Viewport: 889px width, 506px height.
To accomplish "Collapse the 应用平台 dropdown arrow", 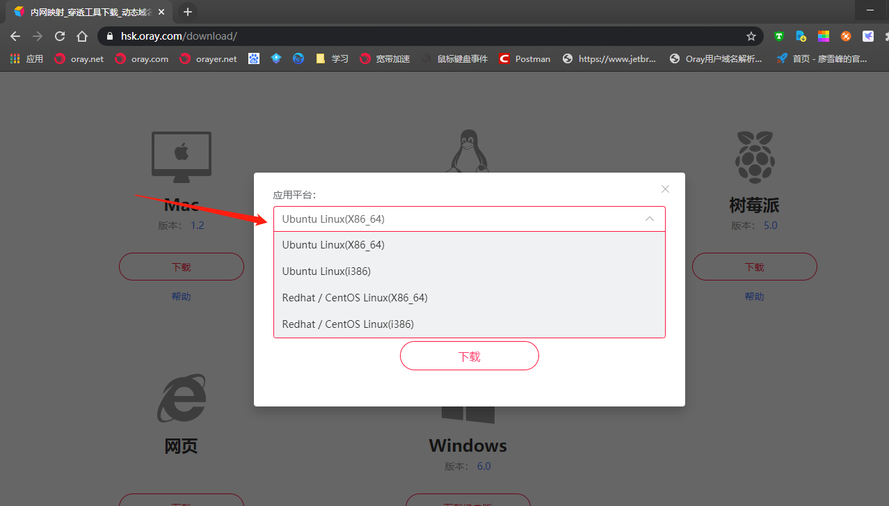I will point(650,219).
